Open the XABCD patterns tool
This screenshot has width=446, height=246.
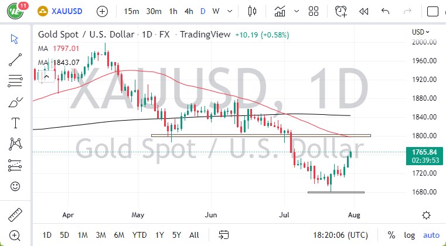15,143
